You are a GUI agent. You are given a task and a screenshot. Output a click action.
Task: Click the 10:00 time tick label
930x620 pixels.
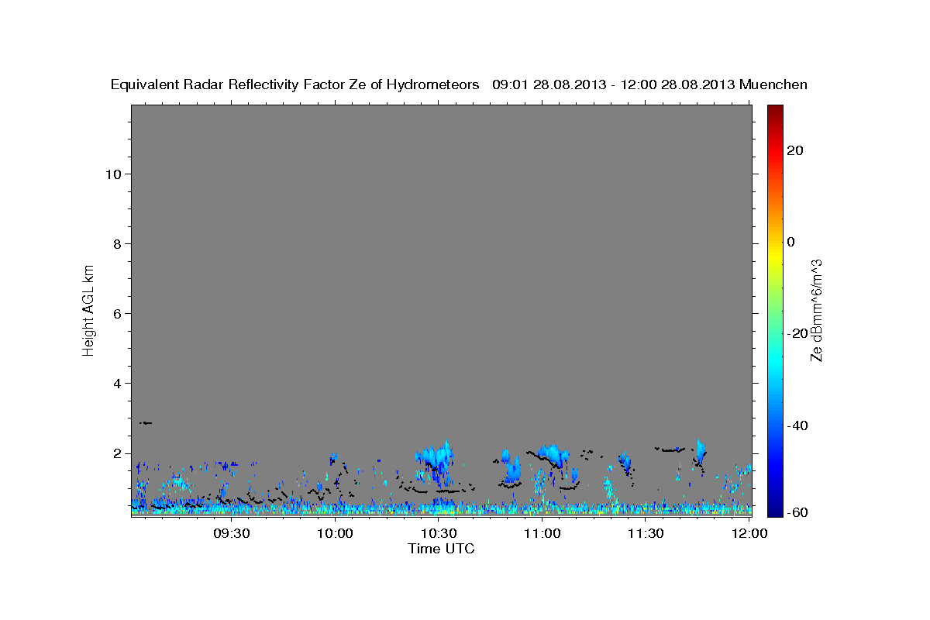pos(336,533)
